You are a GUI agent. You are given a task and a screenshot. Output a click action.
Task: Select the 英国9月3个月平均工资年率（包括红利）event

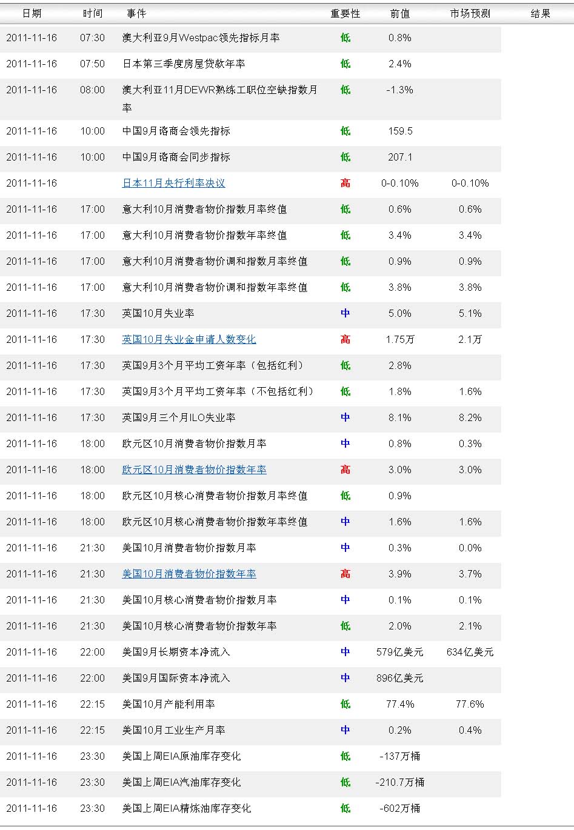tap(213, 365)
